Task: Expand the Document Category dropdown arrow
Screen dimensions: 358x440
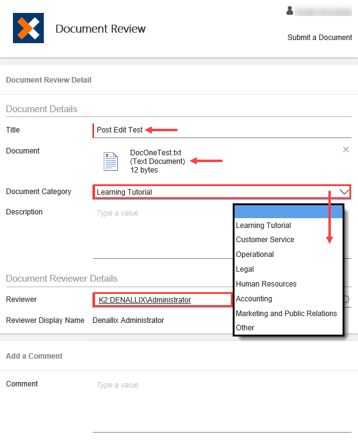Action: (344, 192)
